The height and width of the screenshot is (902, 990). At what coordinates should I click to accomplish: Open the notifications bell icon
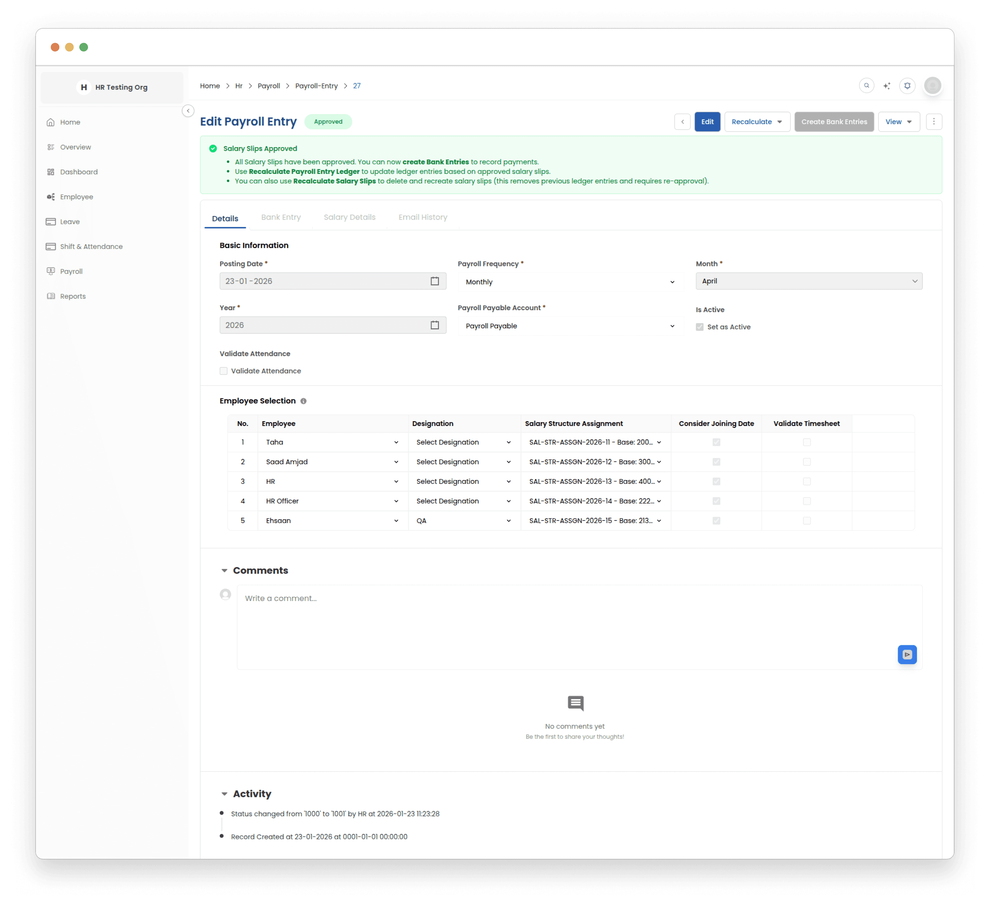tap(907, 86)
